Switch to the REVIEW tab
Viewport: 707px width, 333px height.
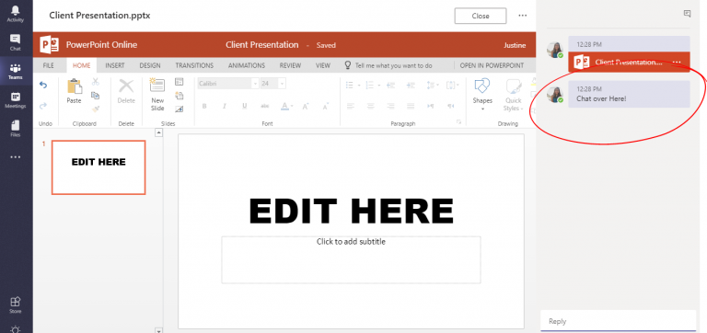(290, 65)
